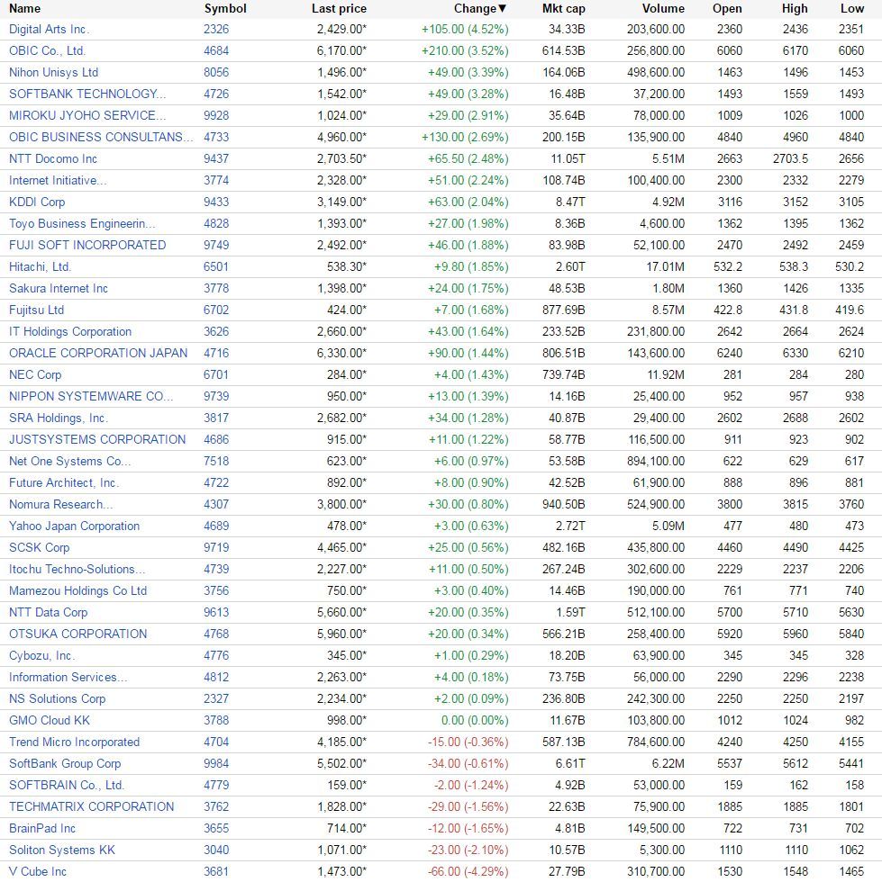Open JUSTSYSTEMS CORPORATION link
Viewport: 882px width, 882px height.
tap(97, 439)
